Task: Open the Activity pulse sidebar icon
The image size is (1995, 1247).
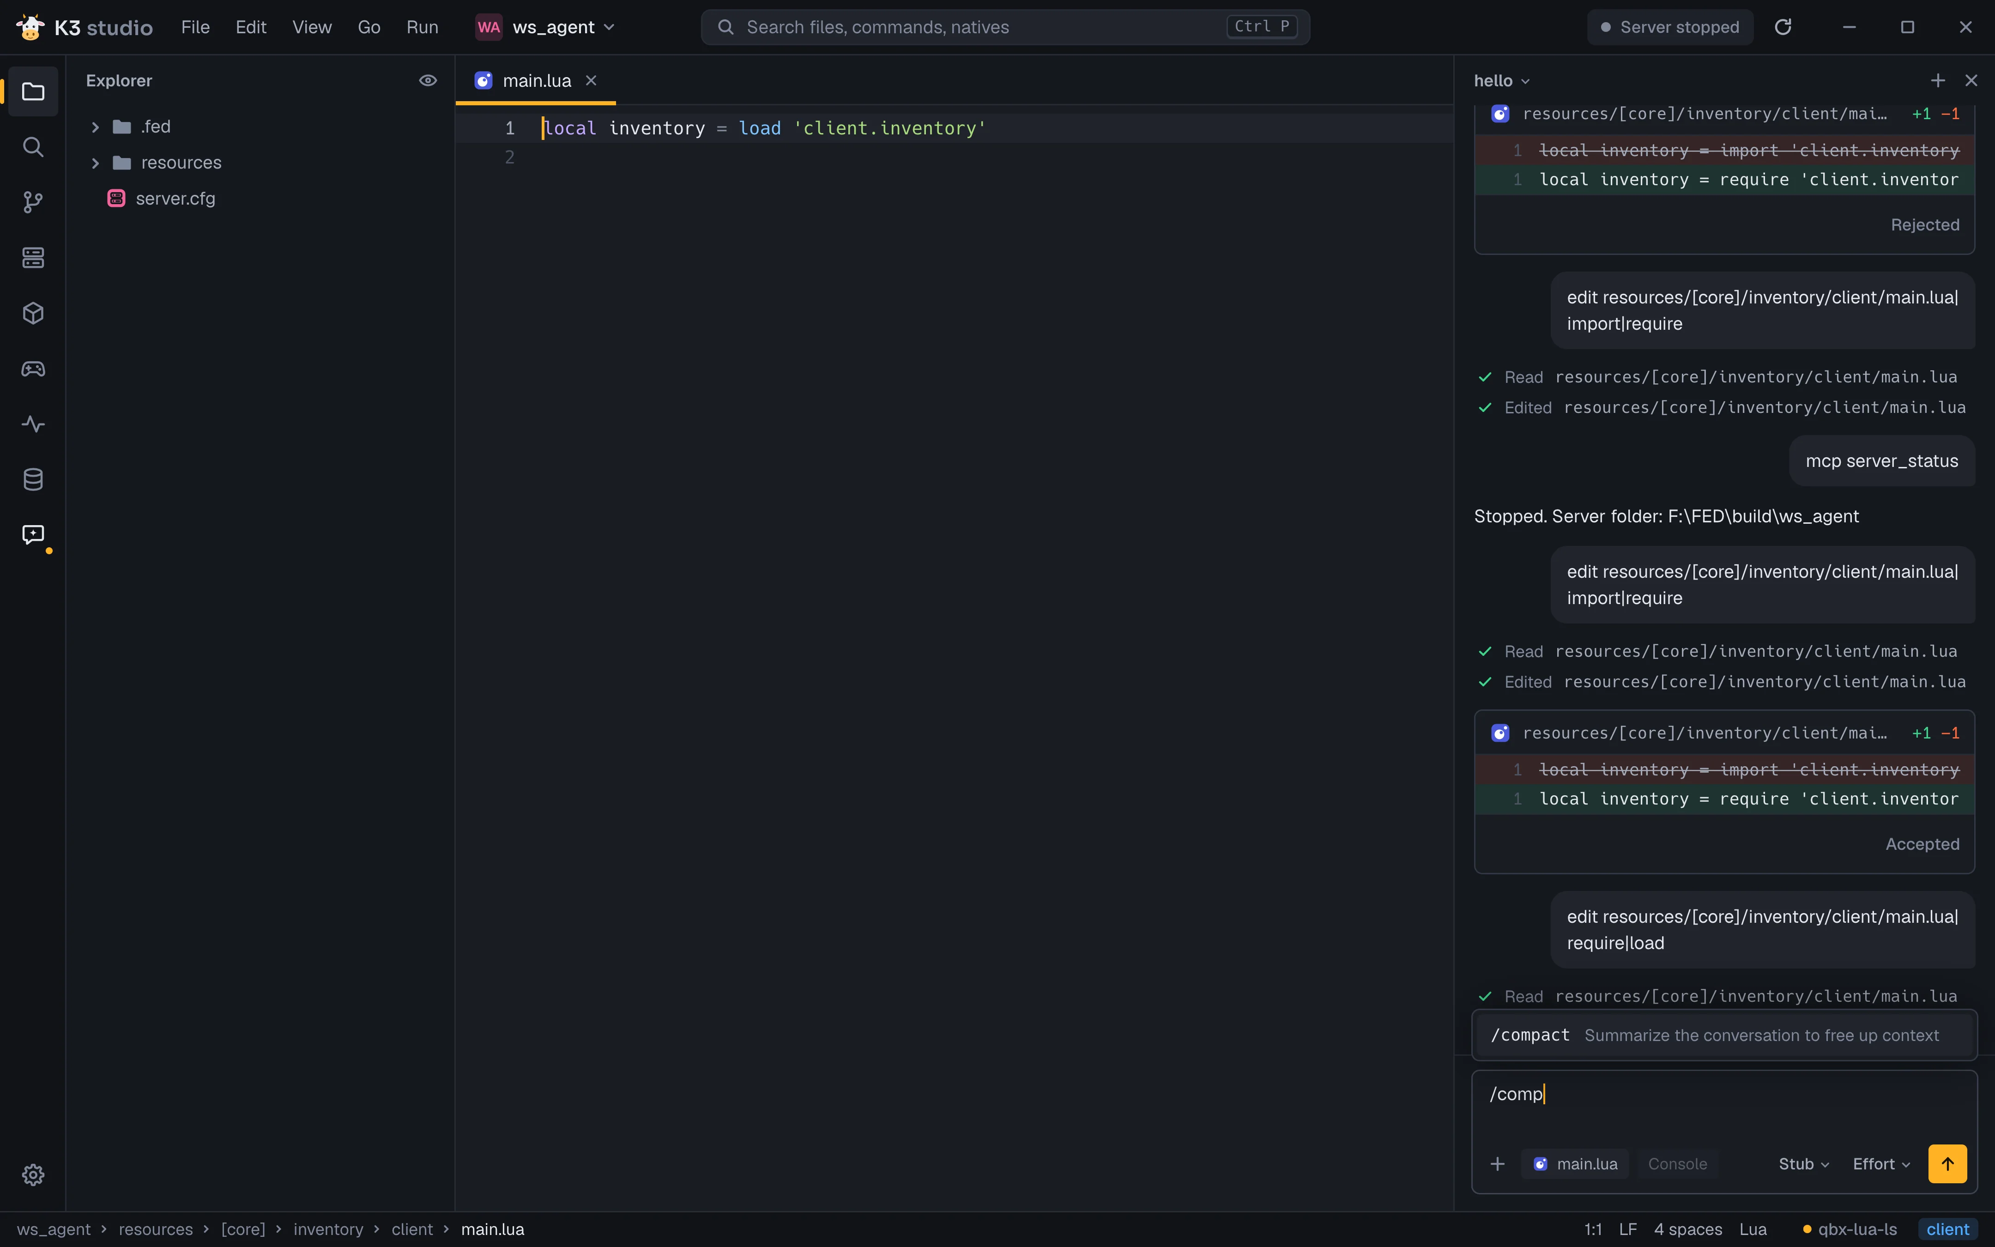Action: [x=33, y=424]
